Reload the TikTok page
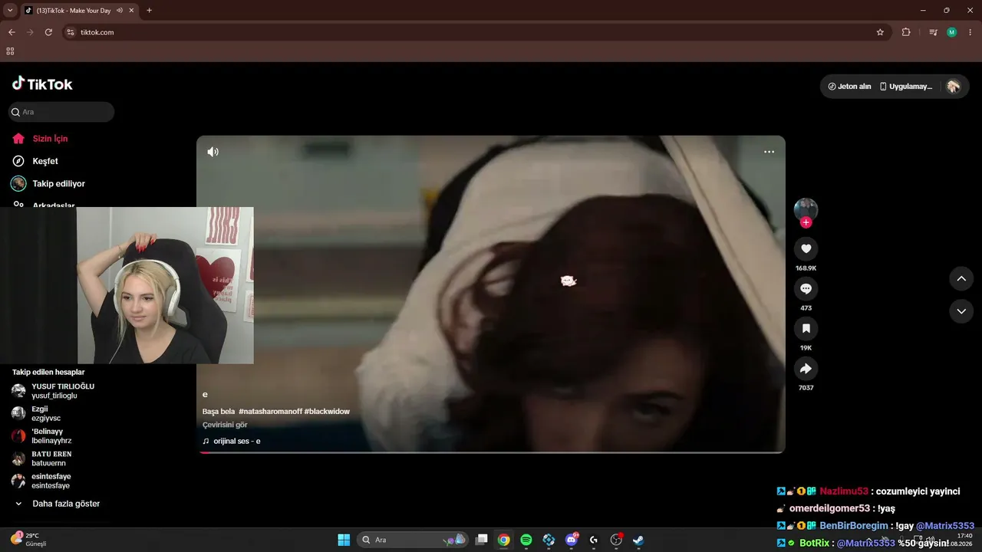The height and width of the screenshot is (552, 982). (48, 32)
